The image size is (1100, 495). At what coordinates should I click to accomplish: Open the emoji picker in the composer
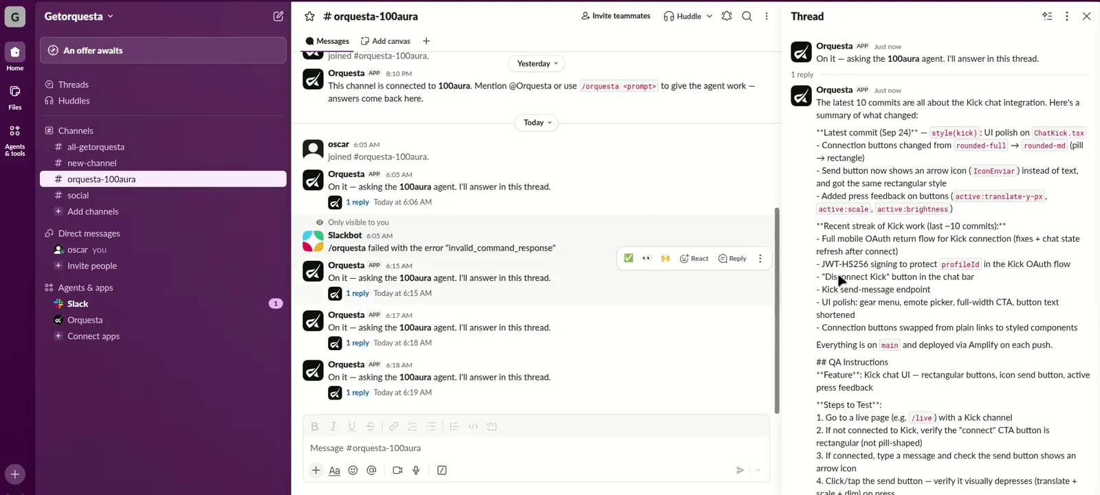point(353,470)
